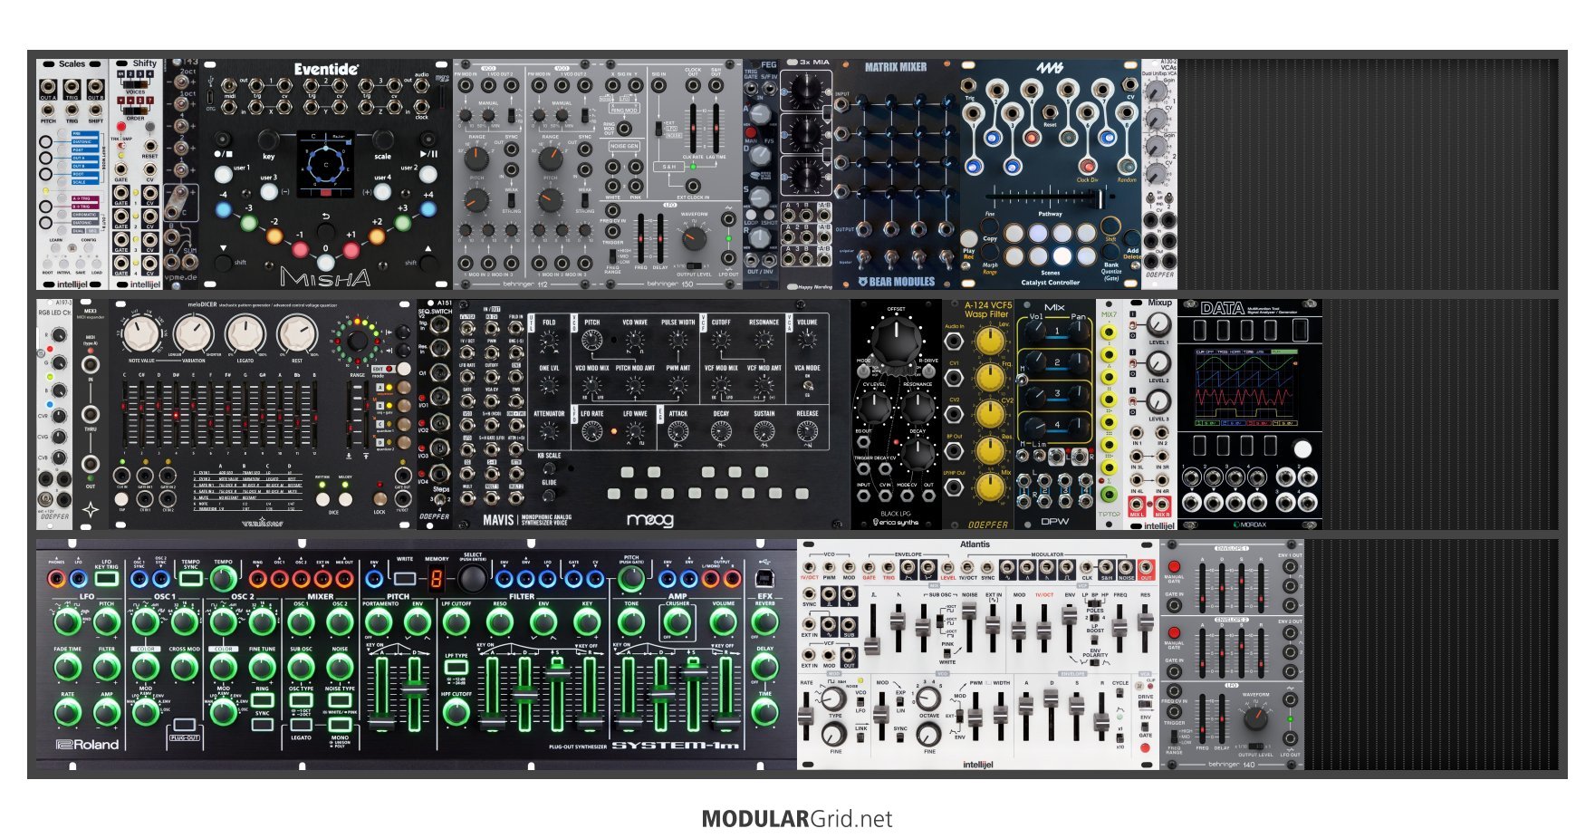Flip the VCA MODE switch on Mavis

click(x=807, y=385)
